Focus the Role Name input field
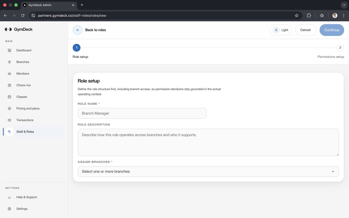The image size is (349, 218). 142,113
